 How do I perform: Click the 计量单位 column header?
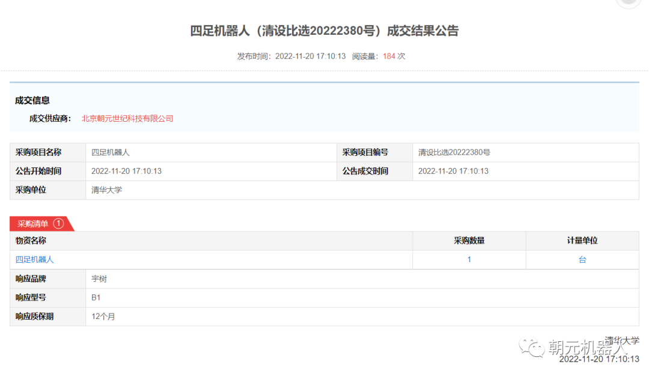[x=582, y=240]
